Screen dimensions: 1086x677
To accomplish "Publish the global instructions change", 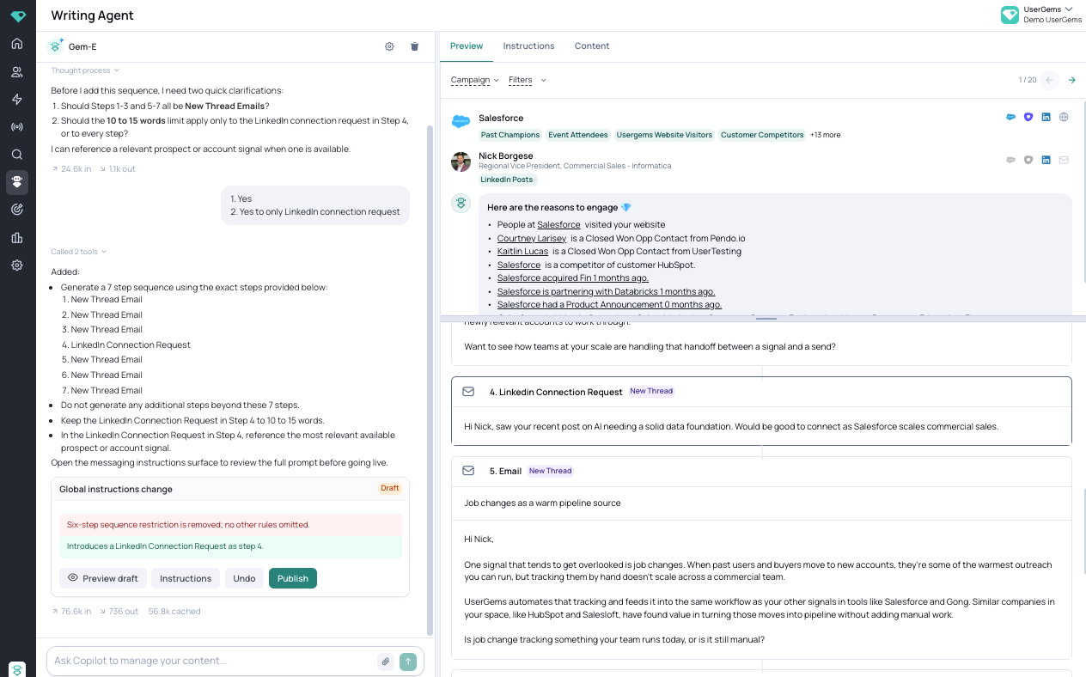I will (293, 578).
